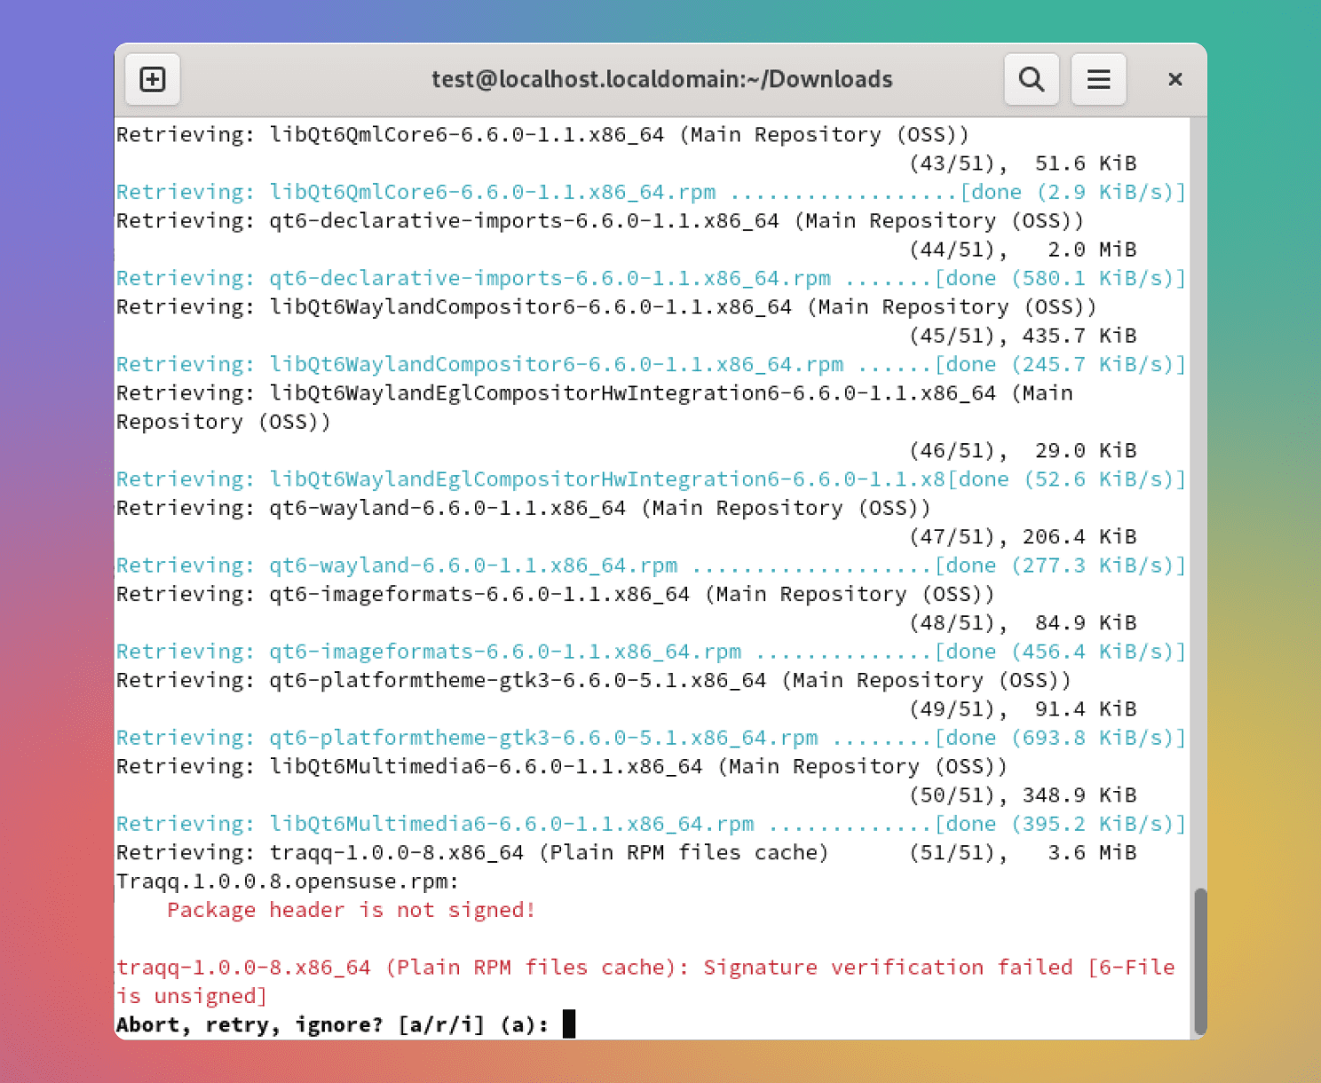The image size is (1321, 1083).
Task: Open a new terminal tab
Action: click(x=153, y=80)
